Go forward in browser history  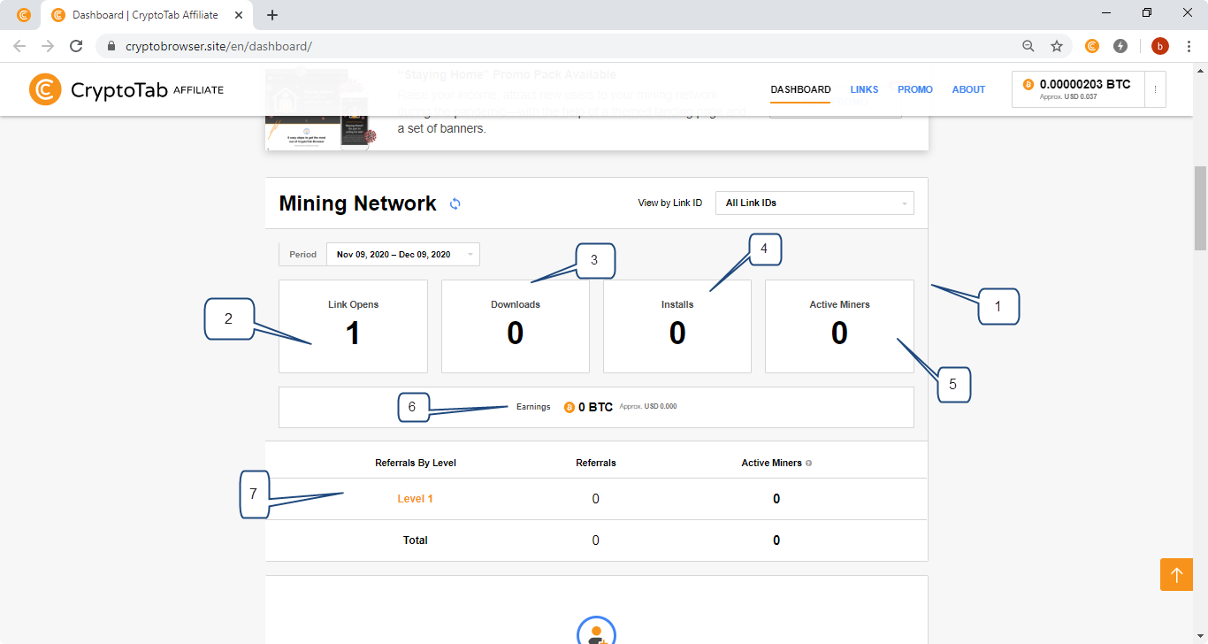pos(48,46)
